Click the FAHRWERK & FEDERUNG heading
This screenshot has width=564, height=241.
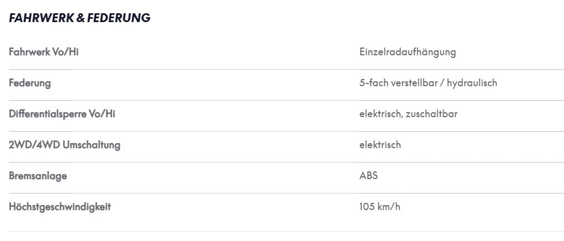coord(79,18)
